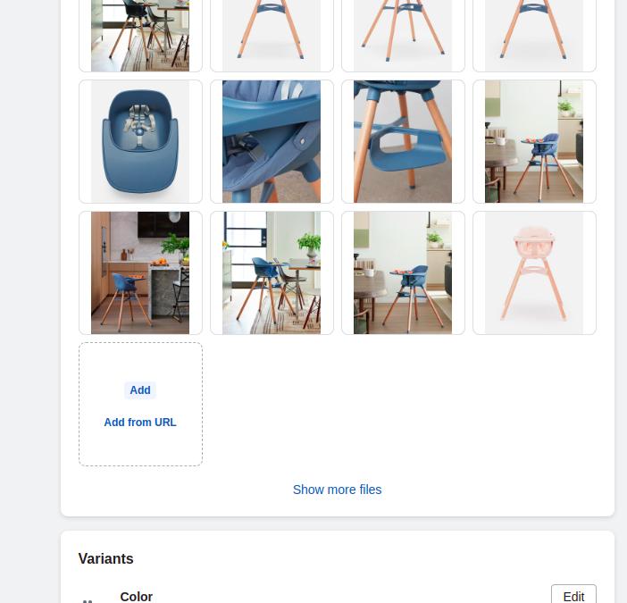This screenshot has height=603, width=627.
Task: Select top-row third angled chair legs thumbnail
Action: [403, 36]
